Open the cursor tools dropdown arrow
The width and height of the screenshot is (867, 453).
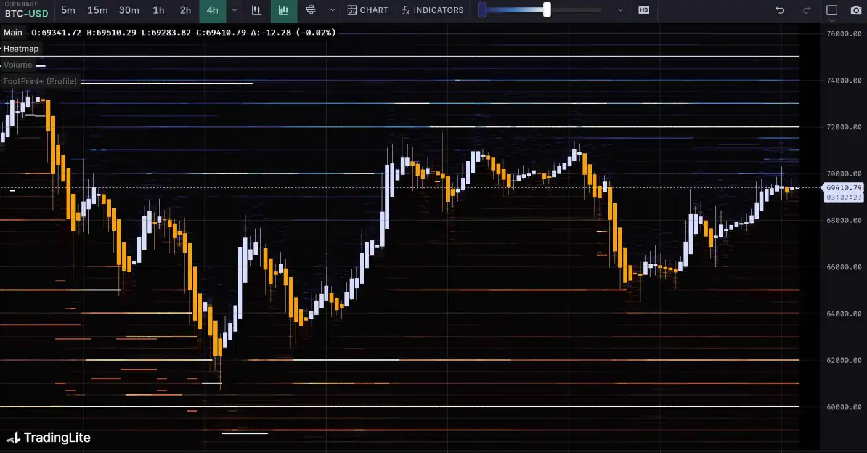tap(333, 10)
